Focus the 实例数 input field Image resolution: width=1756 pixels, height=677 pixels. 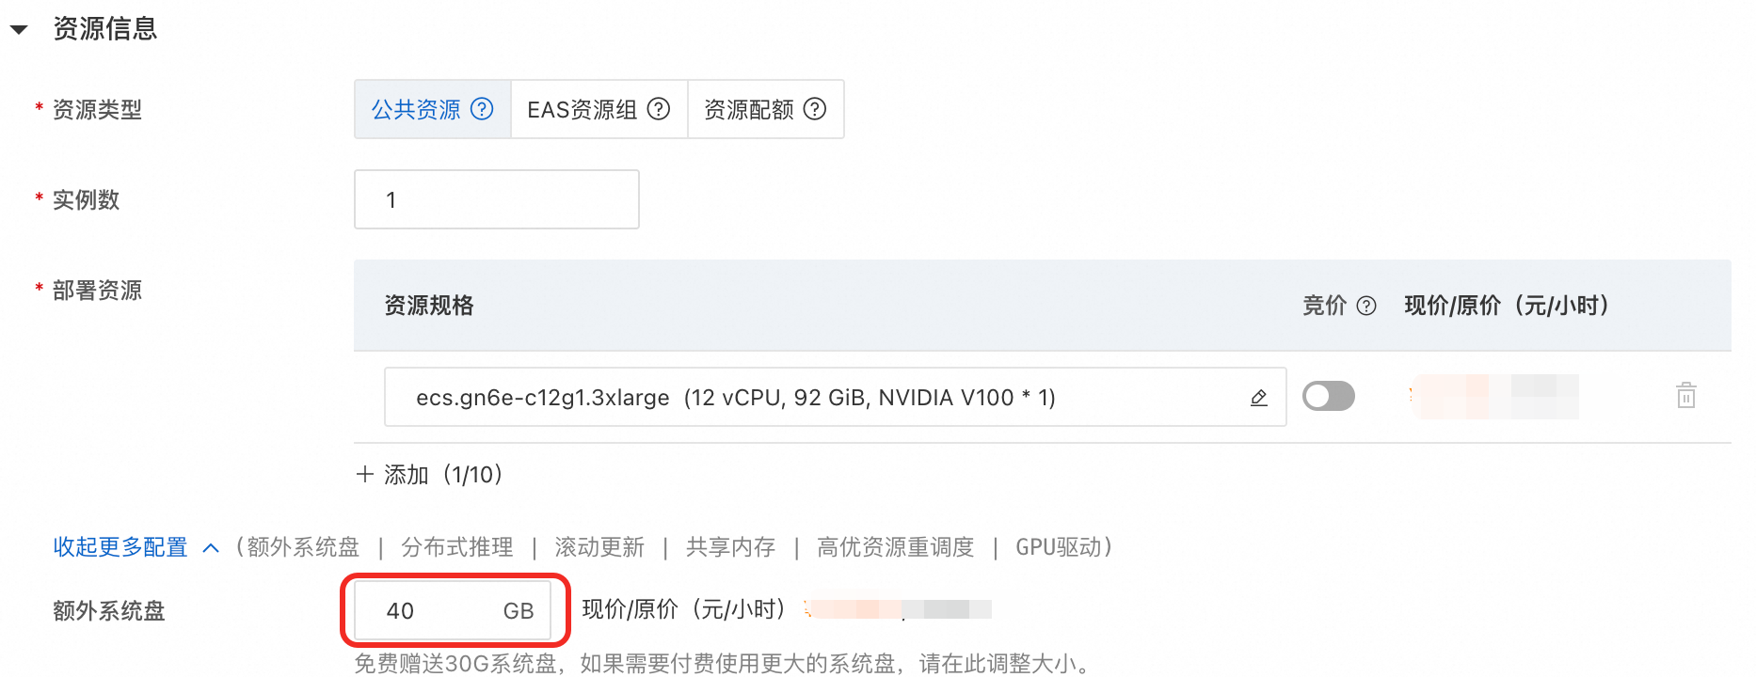click(x=497, y=199)
